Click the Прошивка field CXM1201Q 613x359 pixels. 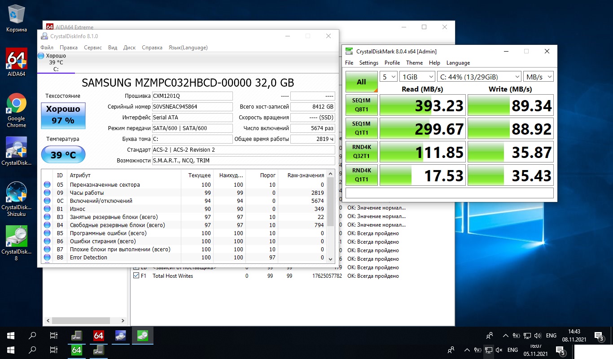192,96
